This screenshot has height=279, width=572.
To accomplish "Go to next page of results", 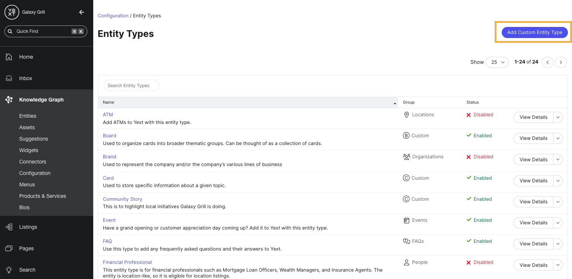I will [x=561, y=62].
